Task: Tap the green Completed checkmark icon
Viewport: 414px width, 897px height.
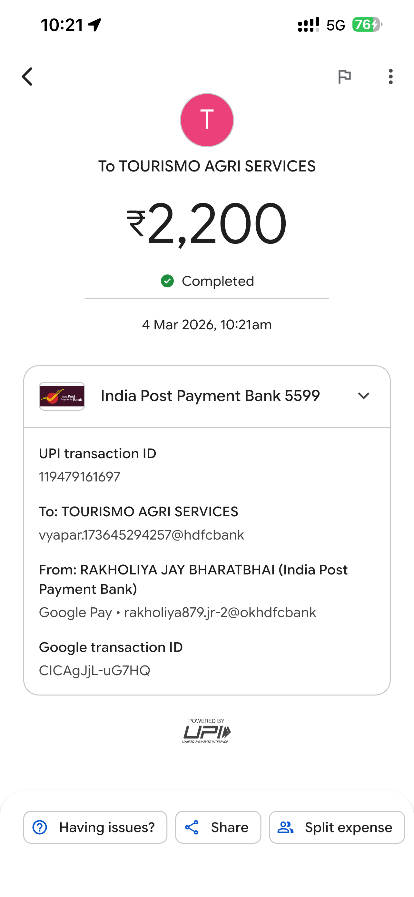Action: click(167, 281)
